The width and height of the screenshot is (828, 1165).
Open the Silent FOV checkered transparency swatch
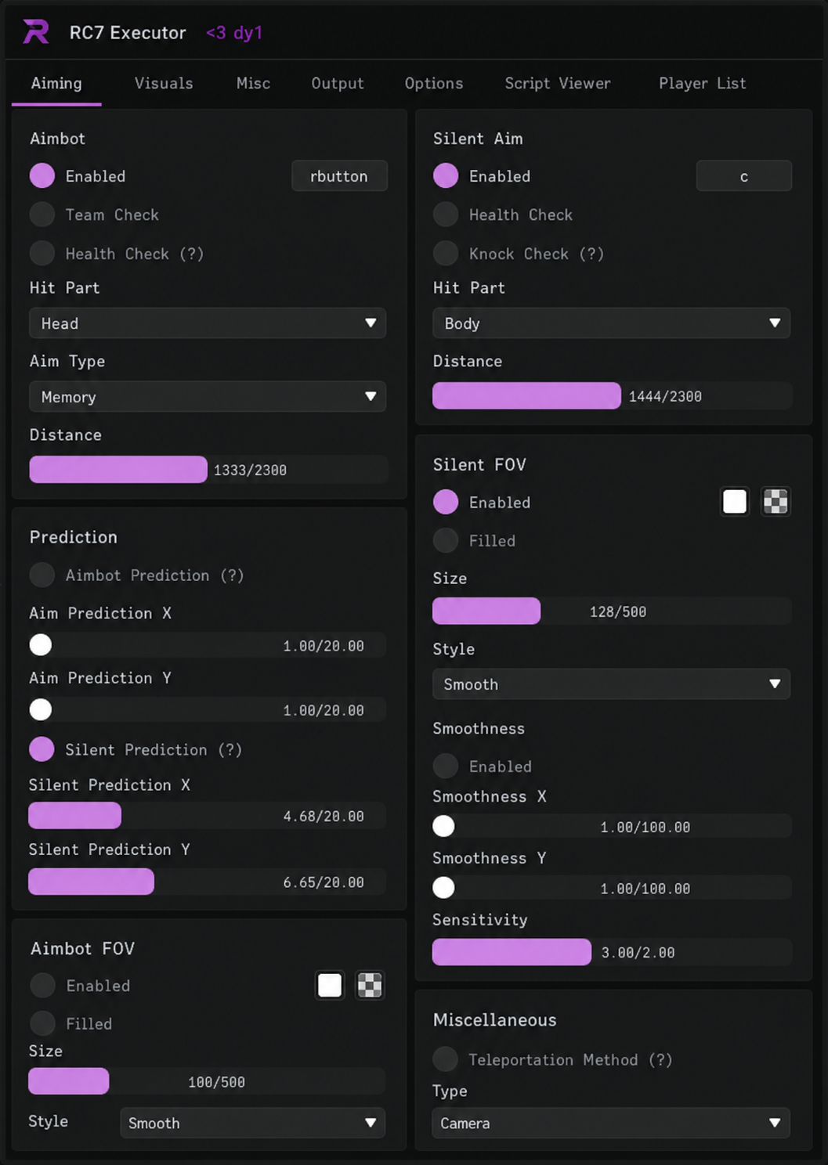[x=776, y=502]
